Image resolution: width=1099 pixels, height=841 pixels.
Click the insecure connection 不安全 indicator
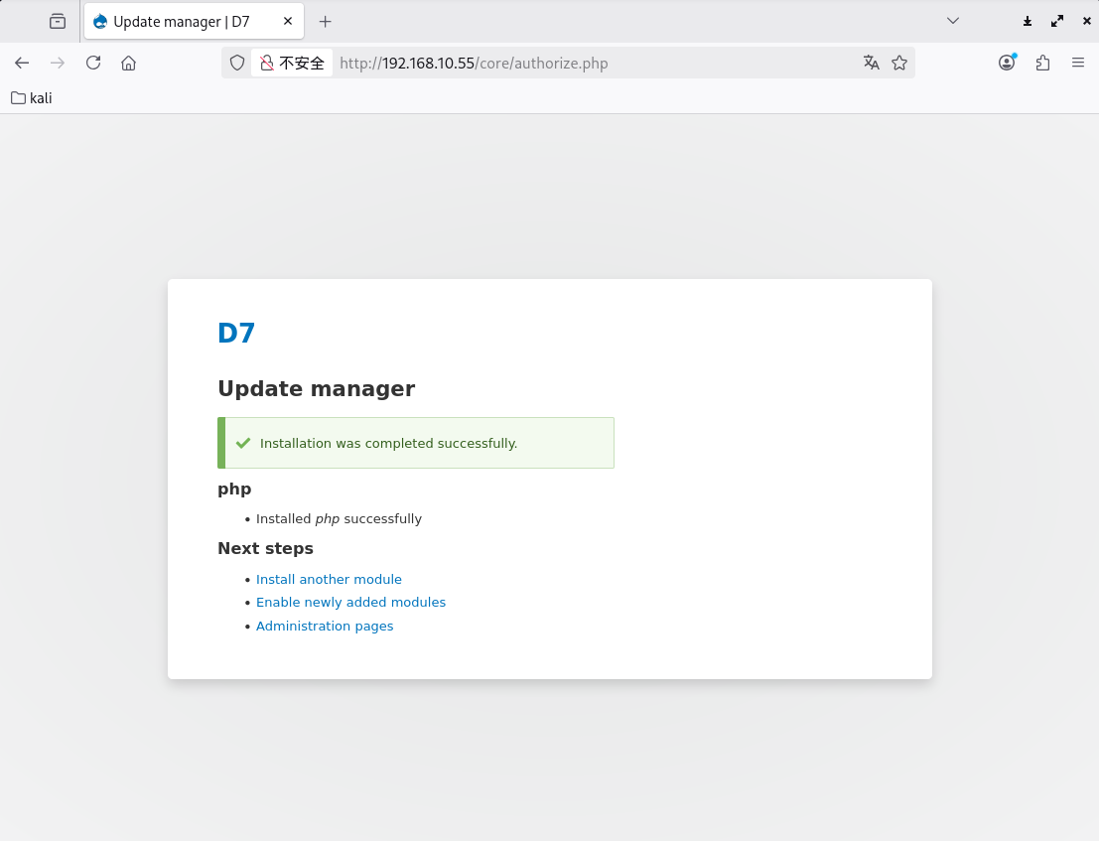(x=292, y=63)
